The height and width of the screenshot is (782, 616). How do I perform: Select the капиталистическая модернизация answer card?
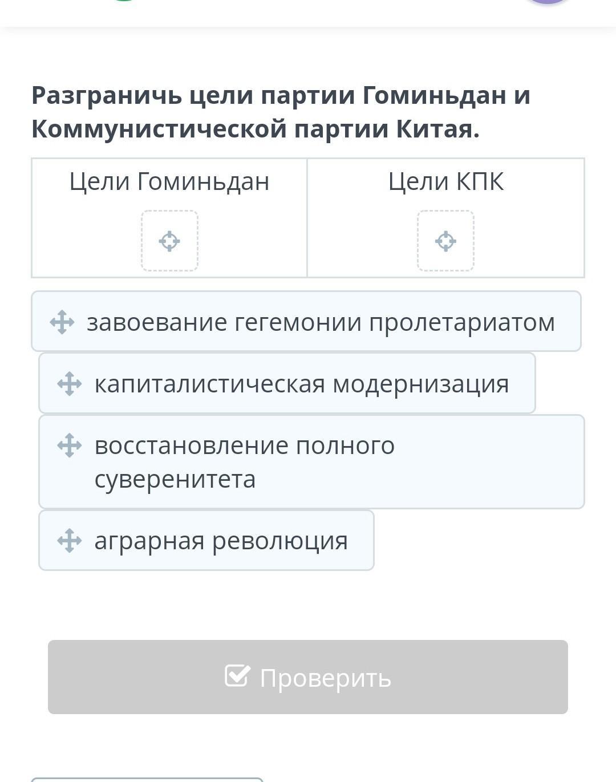[x=287, y=383]
